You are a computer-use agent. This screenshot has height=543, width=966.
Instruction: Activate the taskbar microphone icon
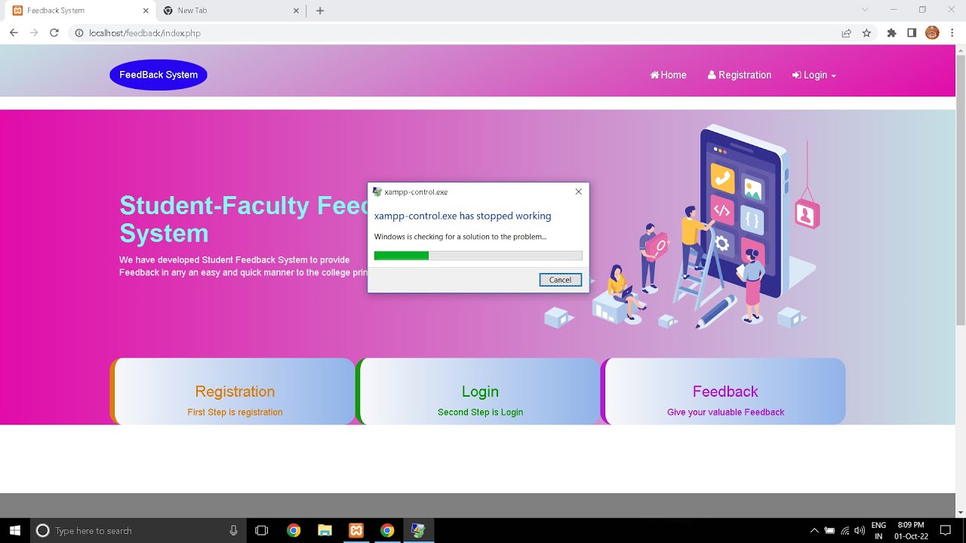(x=234, y=530)
